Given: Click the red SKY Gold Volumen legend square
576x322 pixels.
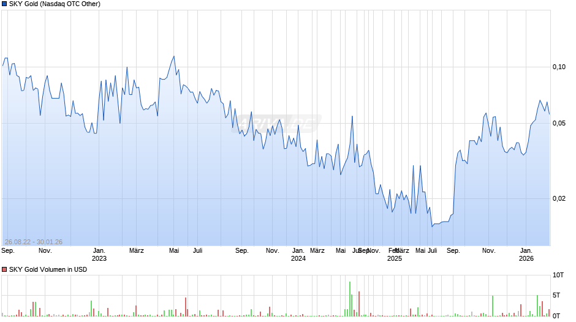Looking at the screenshot, I should coord(4,269).
